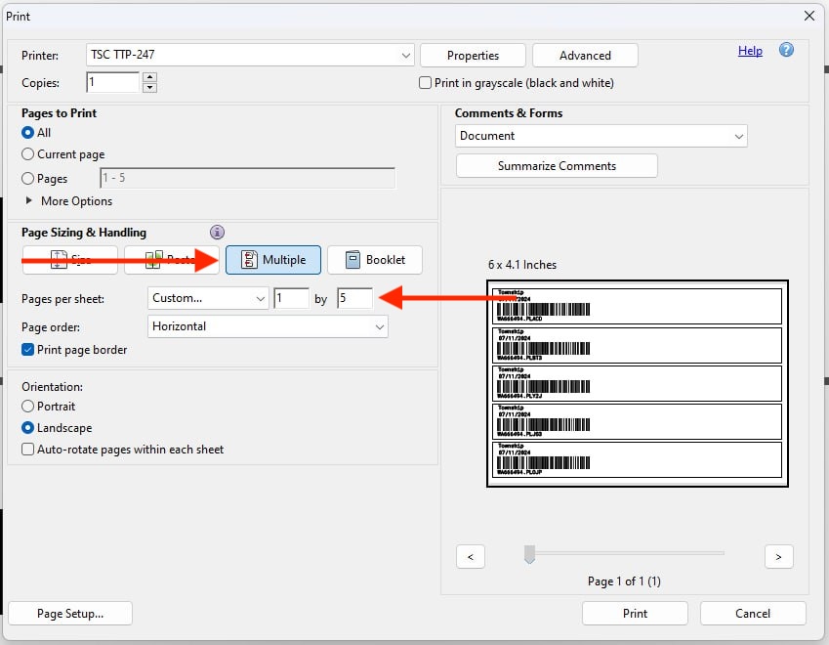Click the pages per sheet rows field
The image size is (829, 645).
click(354, 298)
